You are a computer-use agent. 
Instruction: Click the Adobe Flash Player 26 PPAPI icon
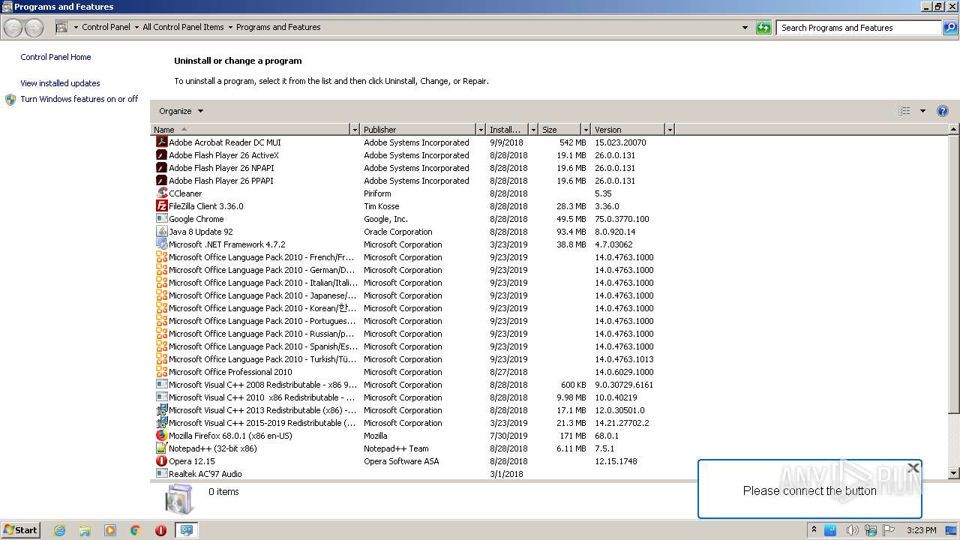(161, 181)
